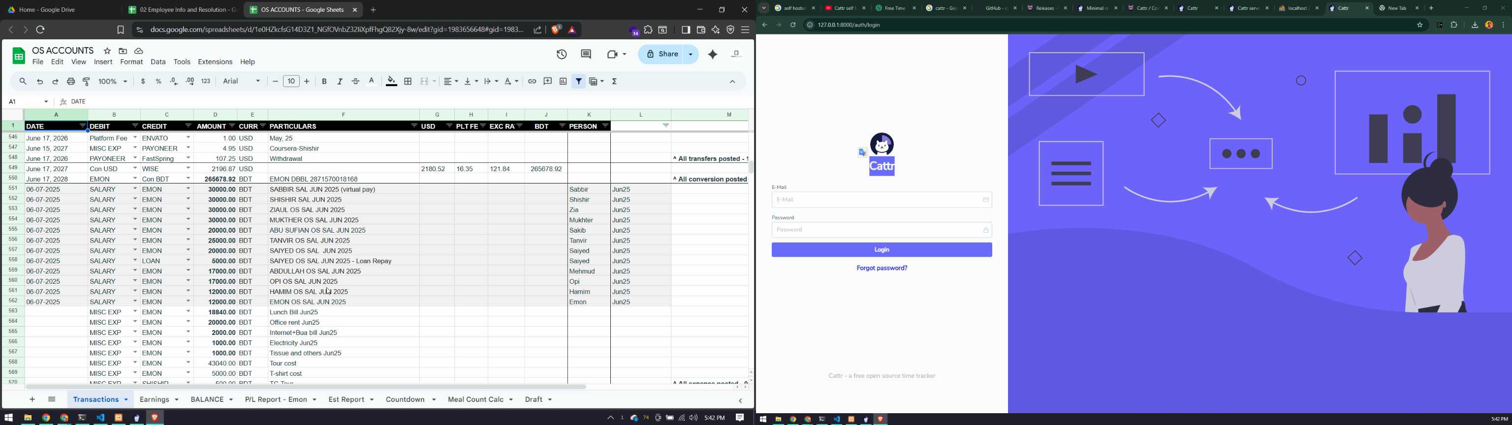Increase the font size
This screenshot has width=1512, height=425.
[x=308, y=82]
